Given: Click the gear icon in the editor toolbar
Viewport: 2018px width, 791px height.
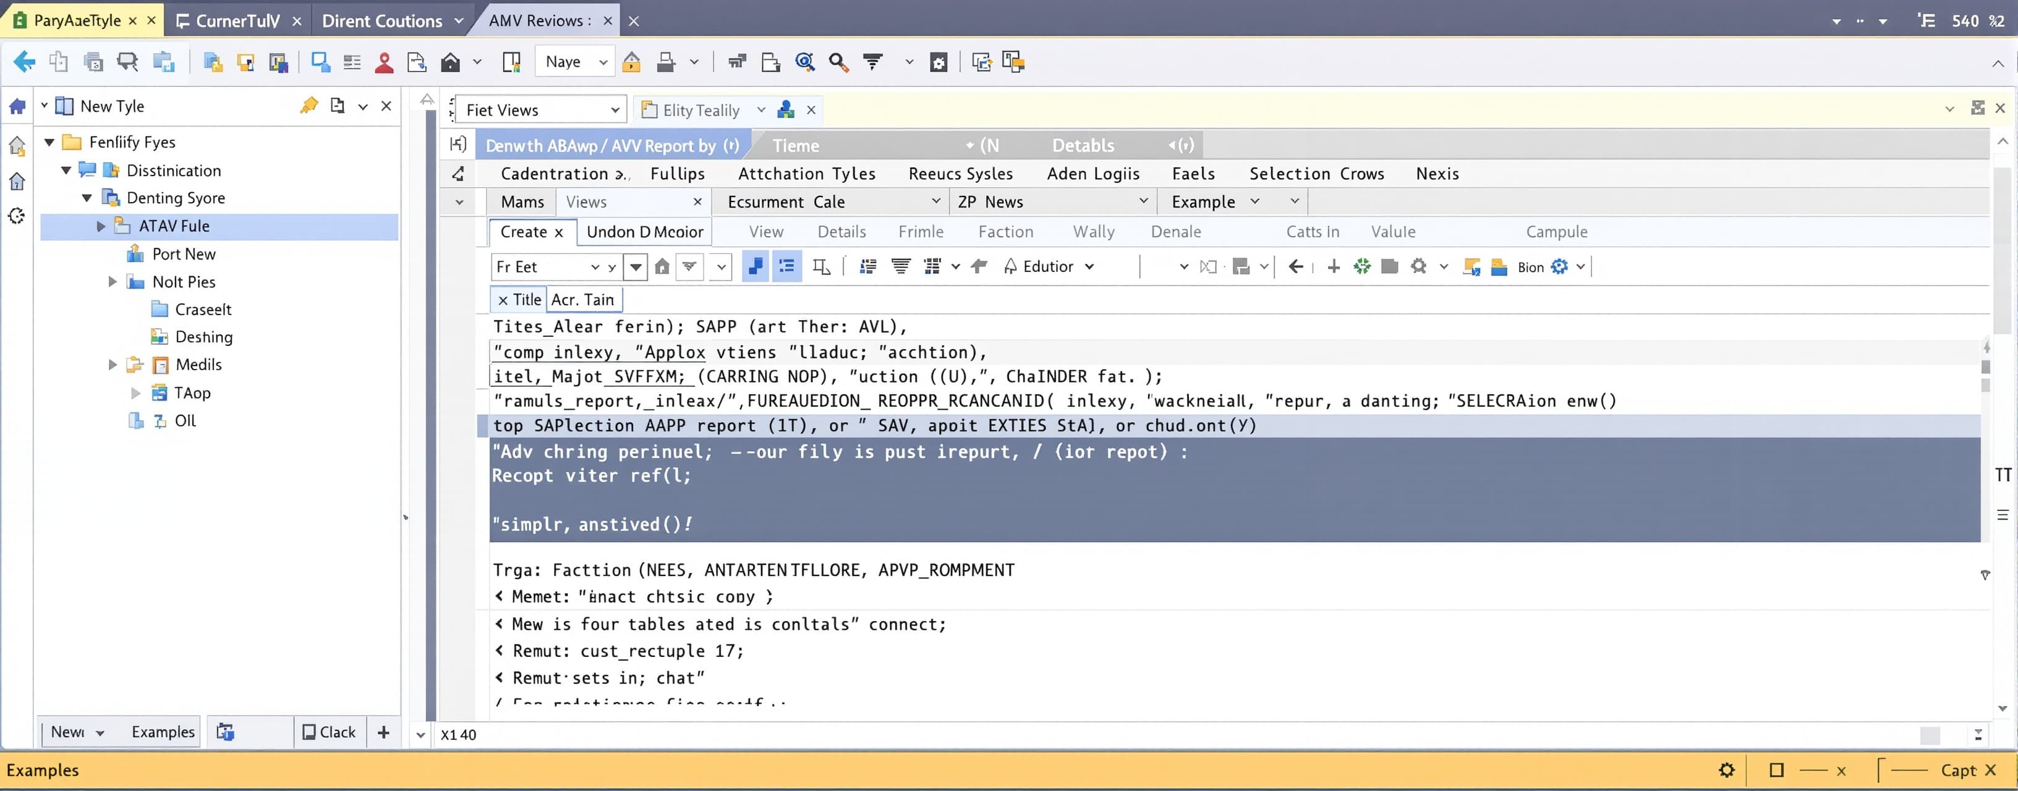Looking at the screenshot, I should [x=1418, y=266].
